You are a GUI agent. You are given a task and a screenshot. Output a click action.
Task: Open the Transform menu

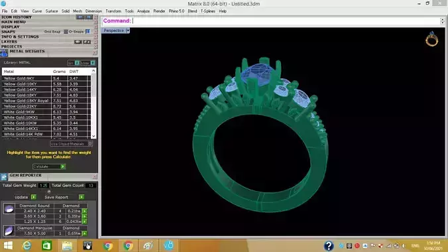[113, 11]
